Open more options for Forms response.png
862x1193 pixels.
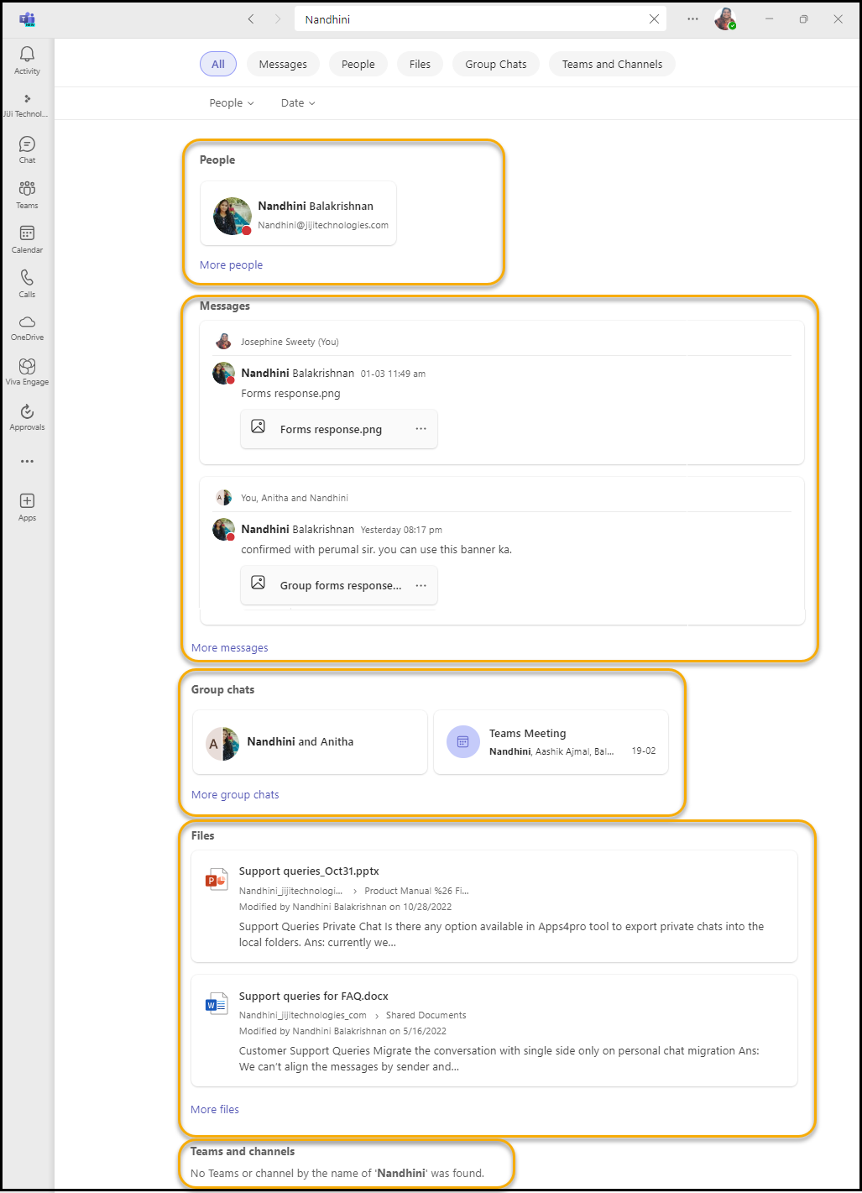(421, 429)
